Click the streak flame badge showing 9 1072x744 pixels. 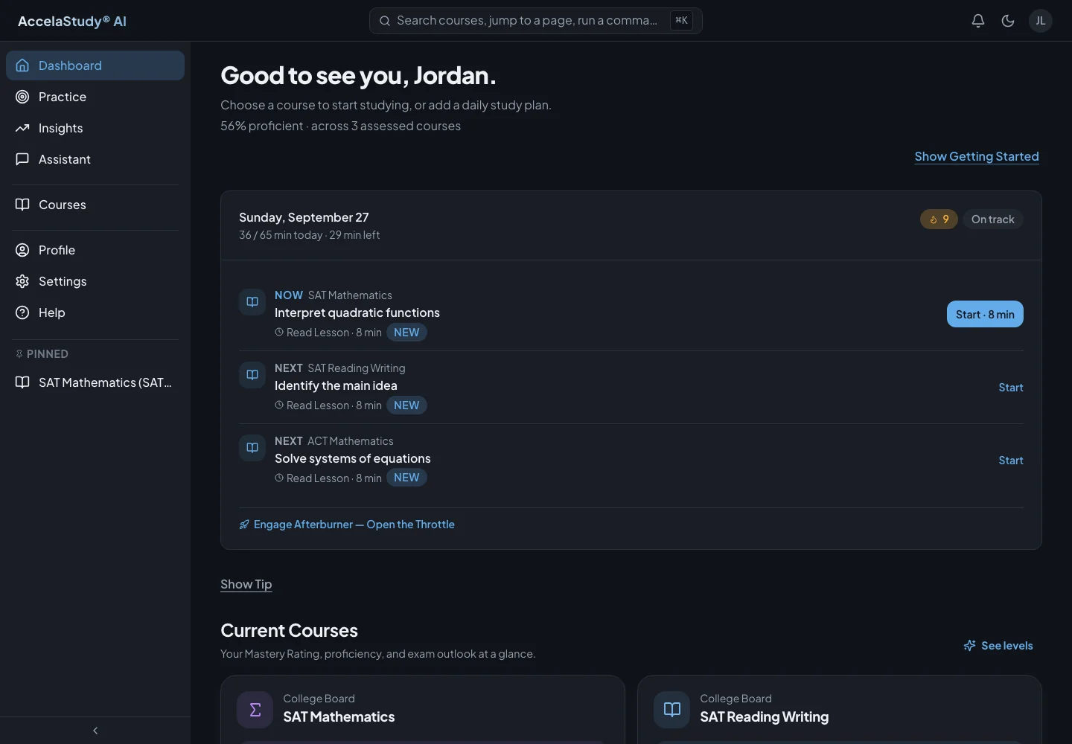939,219
